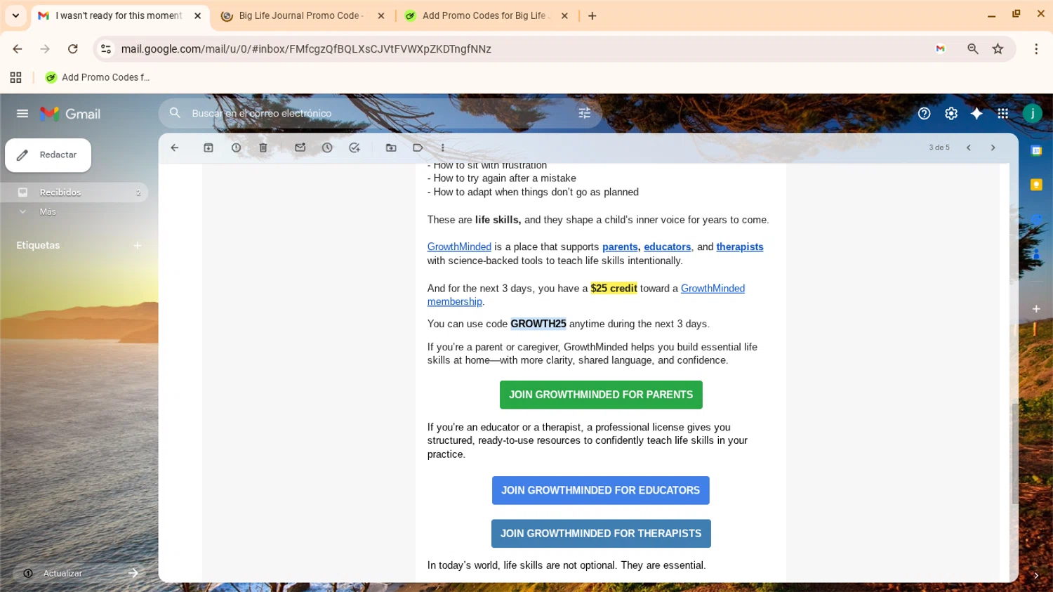Click the email vertical scrollbar
Viewport: 1053px width, 592px height.
1014,453
